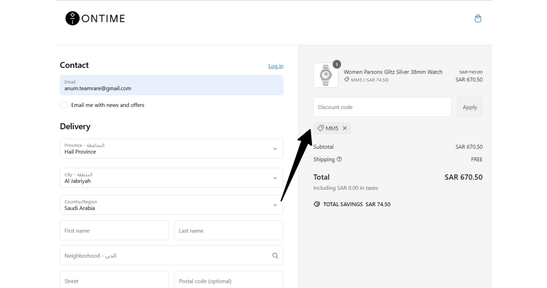Viewport: 547px width, 288px height.
Task: Click the Street field
Action: [114, 280]
